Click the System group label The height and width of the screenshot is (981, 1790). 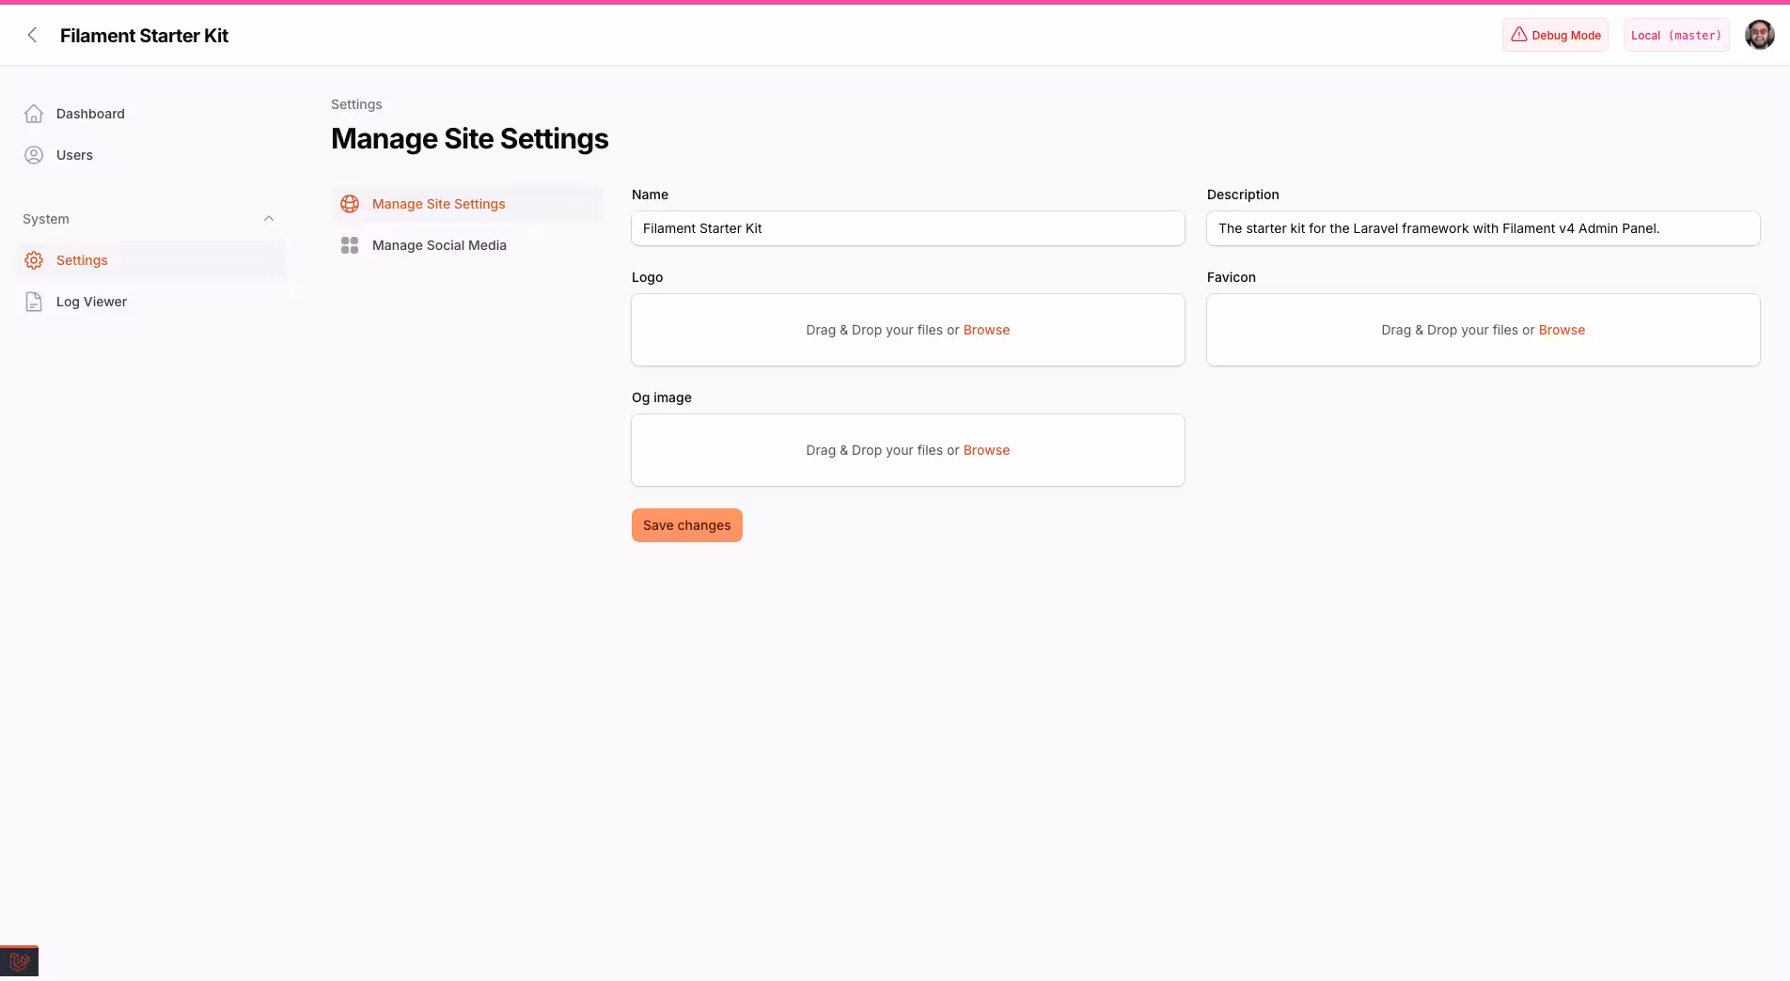pos(46,219)
